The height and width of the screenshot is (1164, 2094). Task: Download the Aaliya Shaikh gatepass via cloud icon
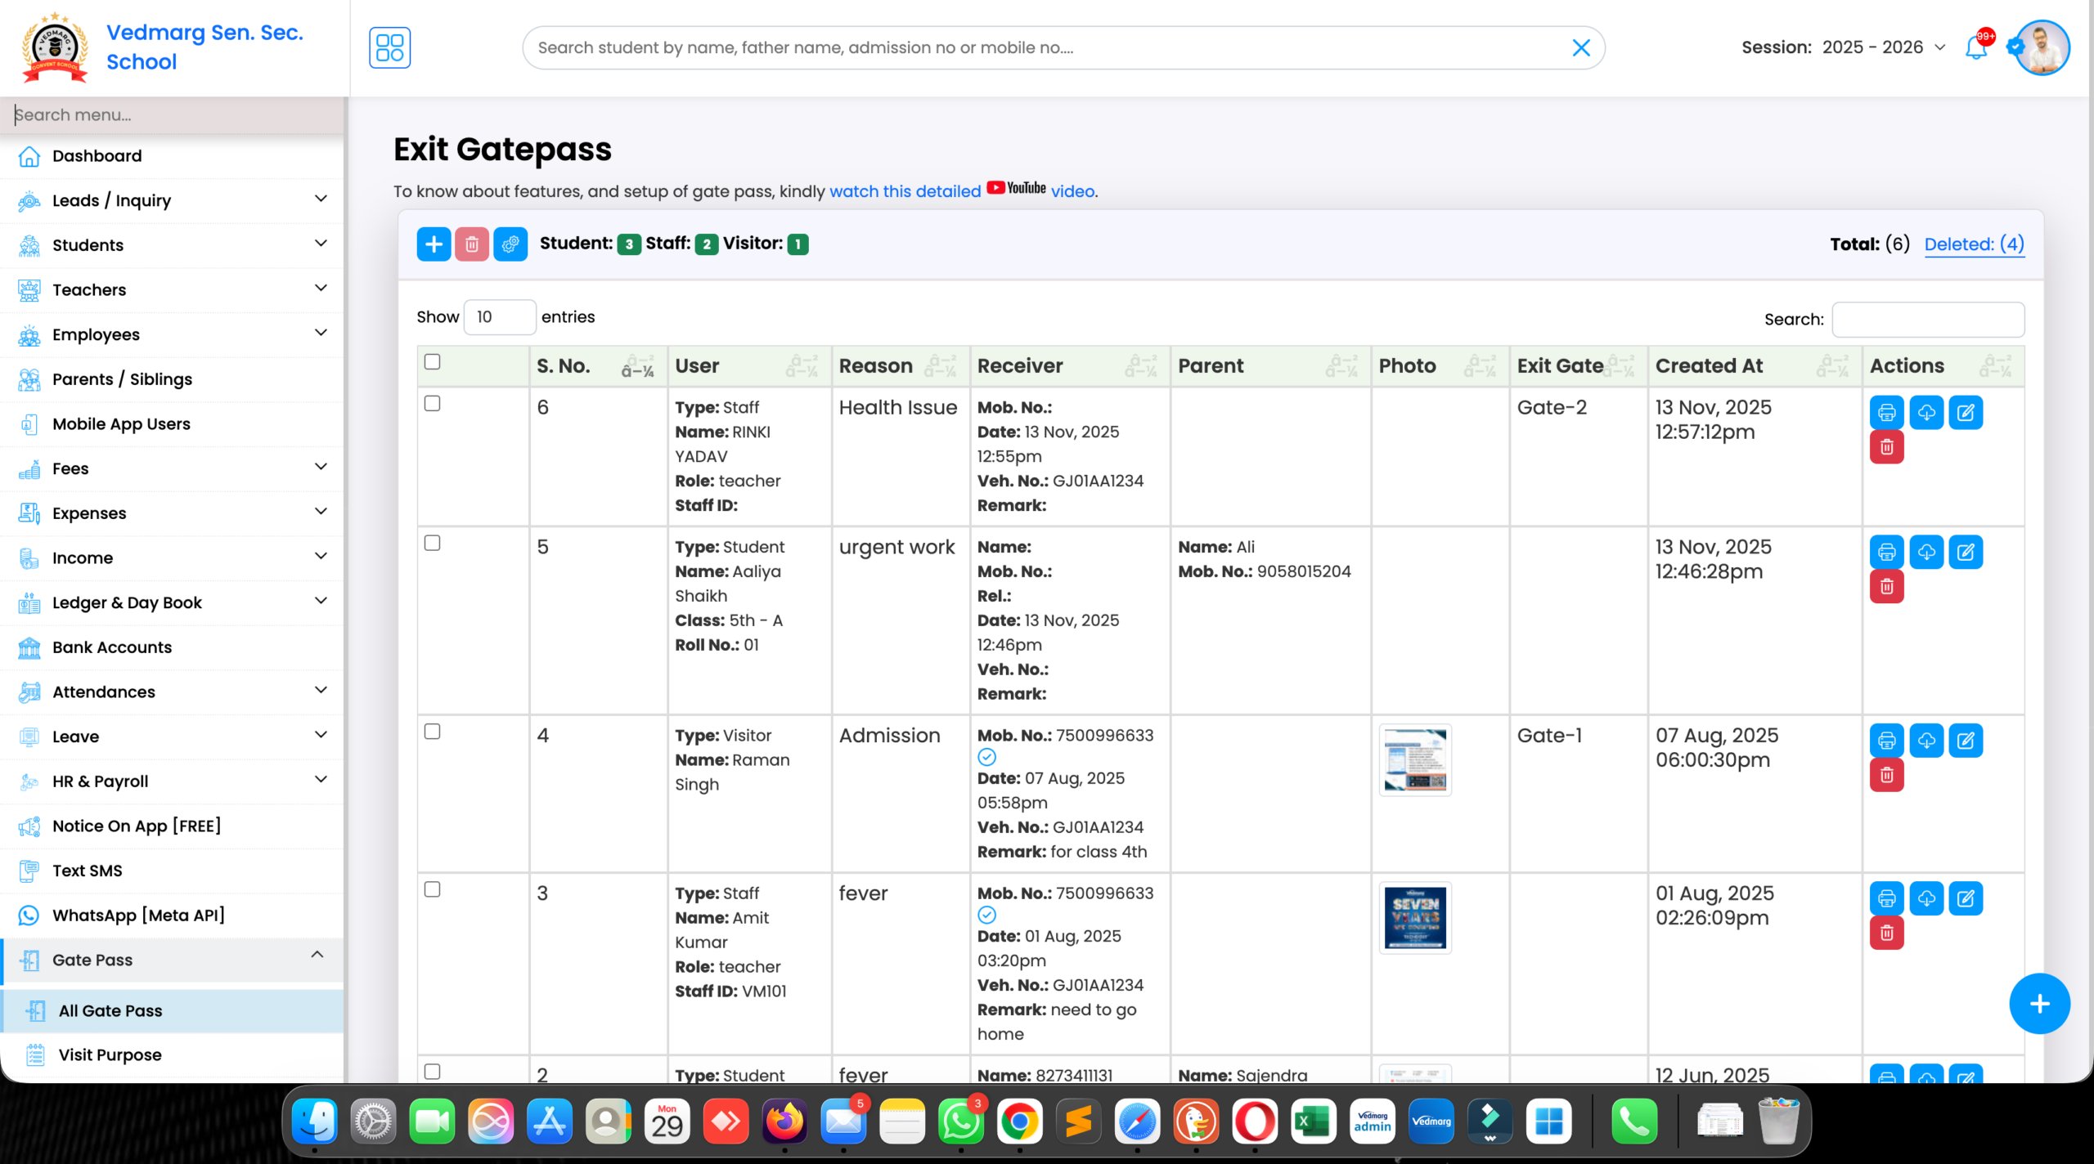(x=1927, y=552)
